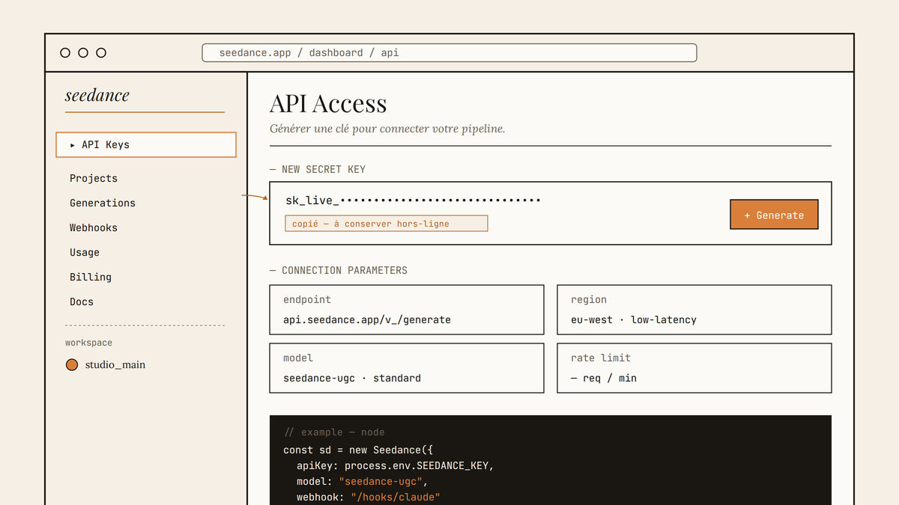
Task: Go to Generations section
Action: pos(103,203)
